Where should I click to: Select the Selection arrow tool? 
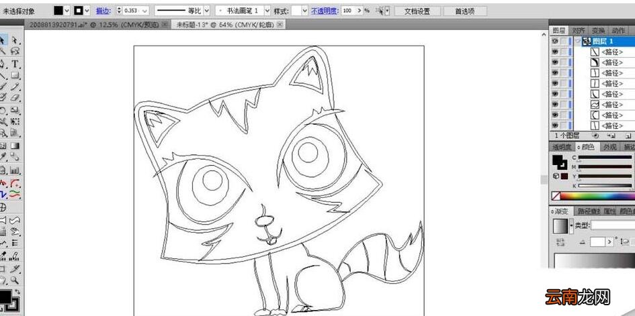pyautogui.click(x=3, y=40)
